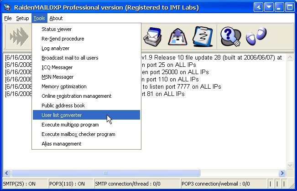Click the RaidenMAILD title bar app icon
Viewport: 297px width, 191px height.
coord(7,7)
